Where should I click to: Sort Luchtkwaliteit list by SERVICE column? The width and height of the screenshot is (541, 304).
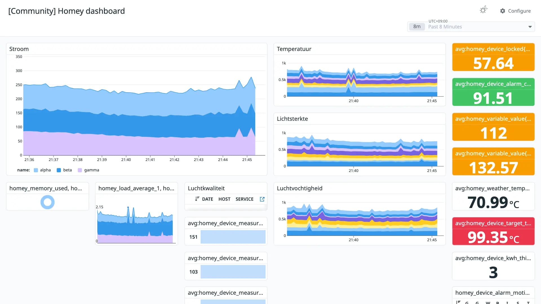244,199
